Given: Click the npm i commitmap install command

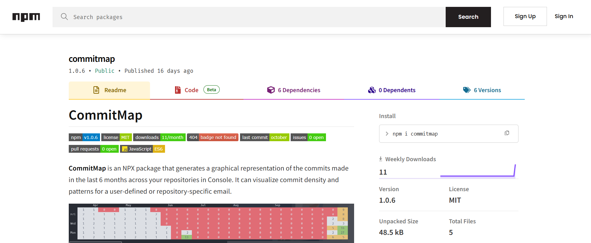Looking at the screenshot, I should click(415, 134).
